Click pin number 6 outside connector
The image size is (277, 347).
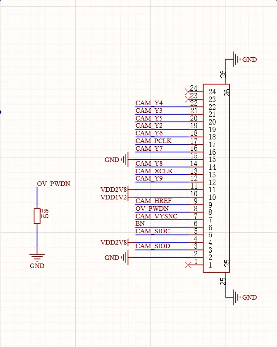(196, 223)
